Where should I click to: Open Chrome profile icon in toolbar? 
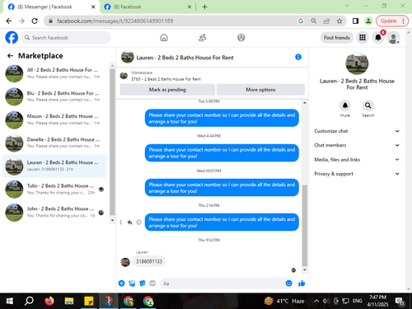point(368,21)
